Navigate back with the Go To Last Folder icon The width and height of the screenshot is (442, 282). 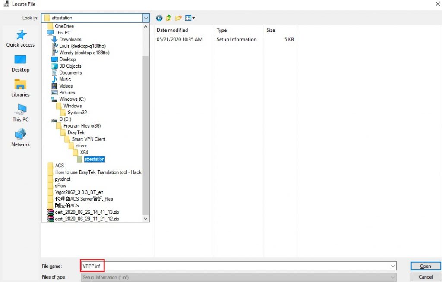pos(159,18)
